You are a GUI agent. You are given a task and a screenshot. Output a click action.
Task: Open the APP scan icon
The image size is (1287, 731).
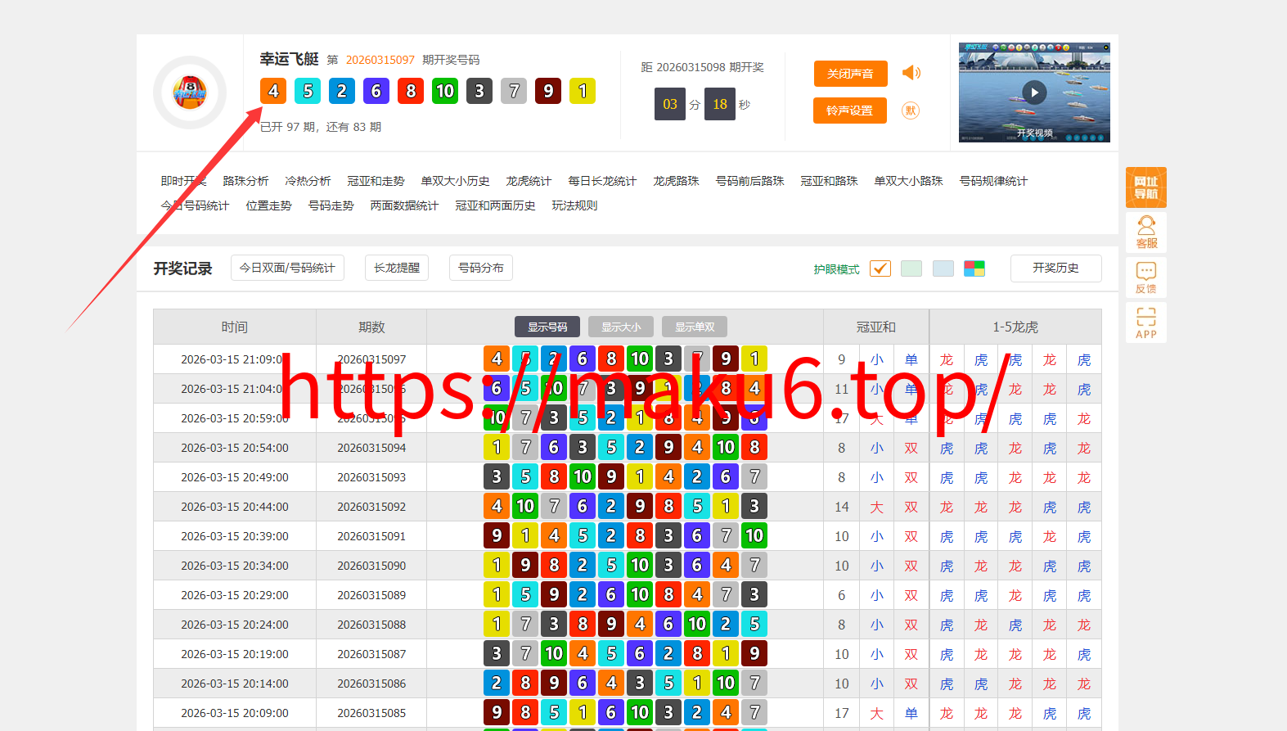(1146, 323)
